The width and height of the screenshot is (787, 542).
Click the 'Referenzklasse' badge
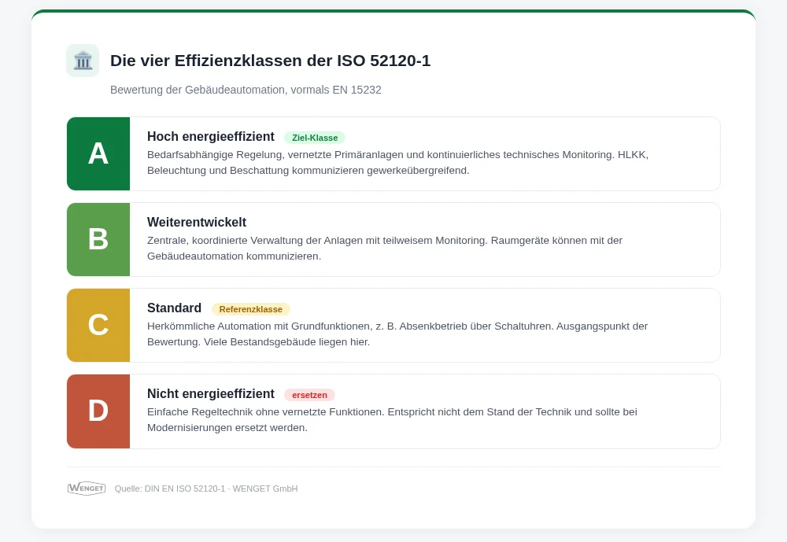(250, 309)
